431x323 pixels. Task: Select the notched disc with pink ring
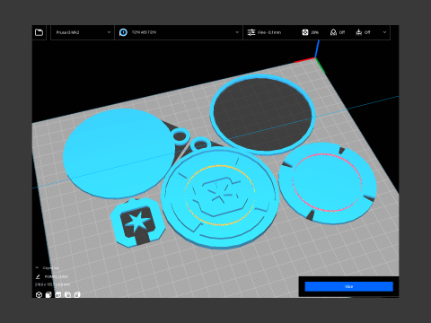coord(327,182)
